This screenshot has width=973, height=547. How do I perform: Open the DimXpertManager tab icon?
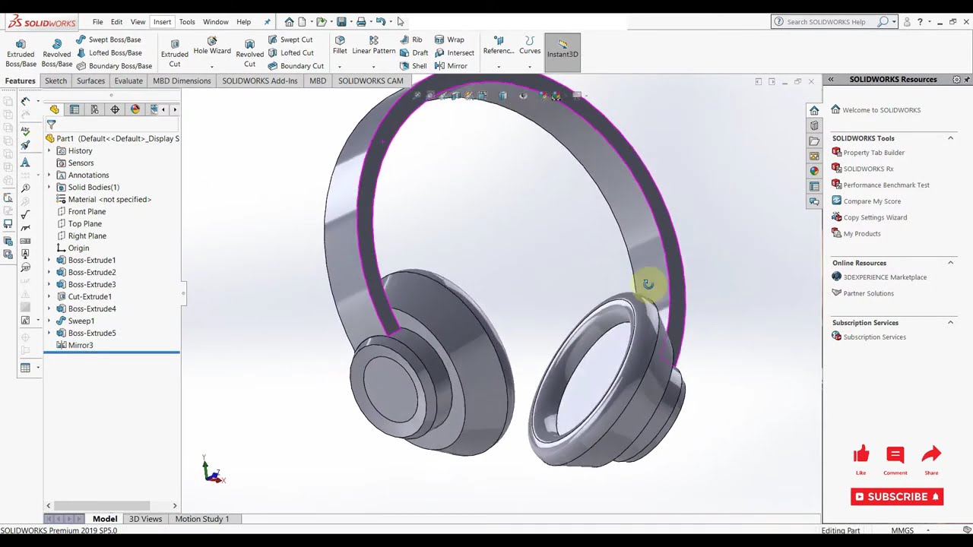point(115,109)
